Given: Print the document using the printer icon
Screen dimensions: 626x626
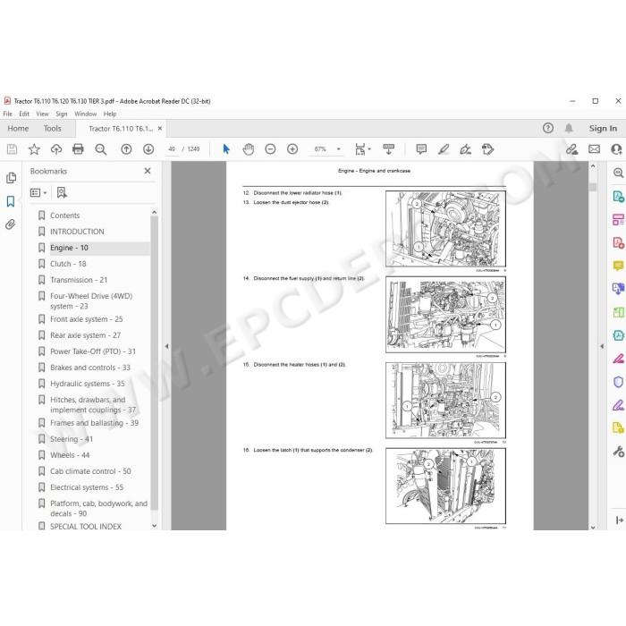Looking at the screenshot, I should [x=78, y=149].
